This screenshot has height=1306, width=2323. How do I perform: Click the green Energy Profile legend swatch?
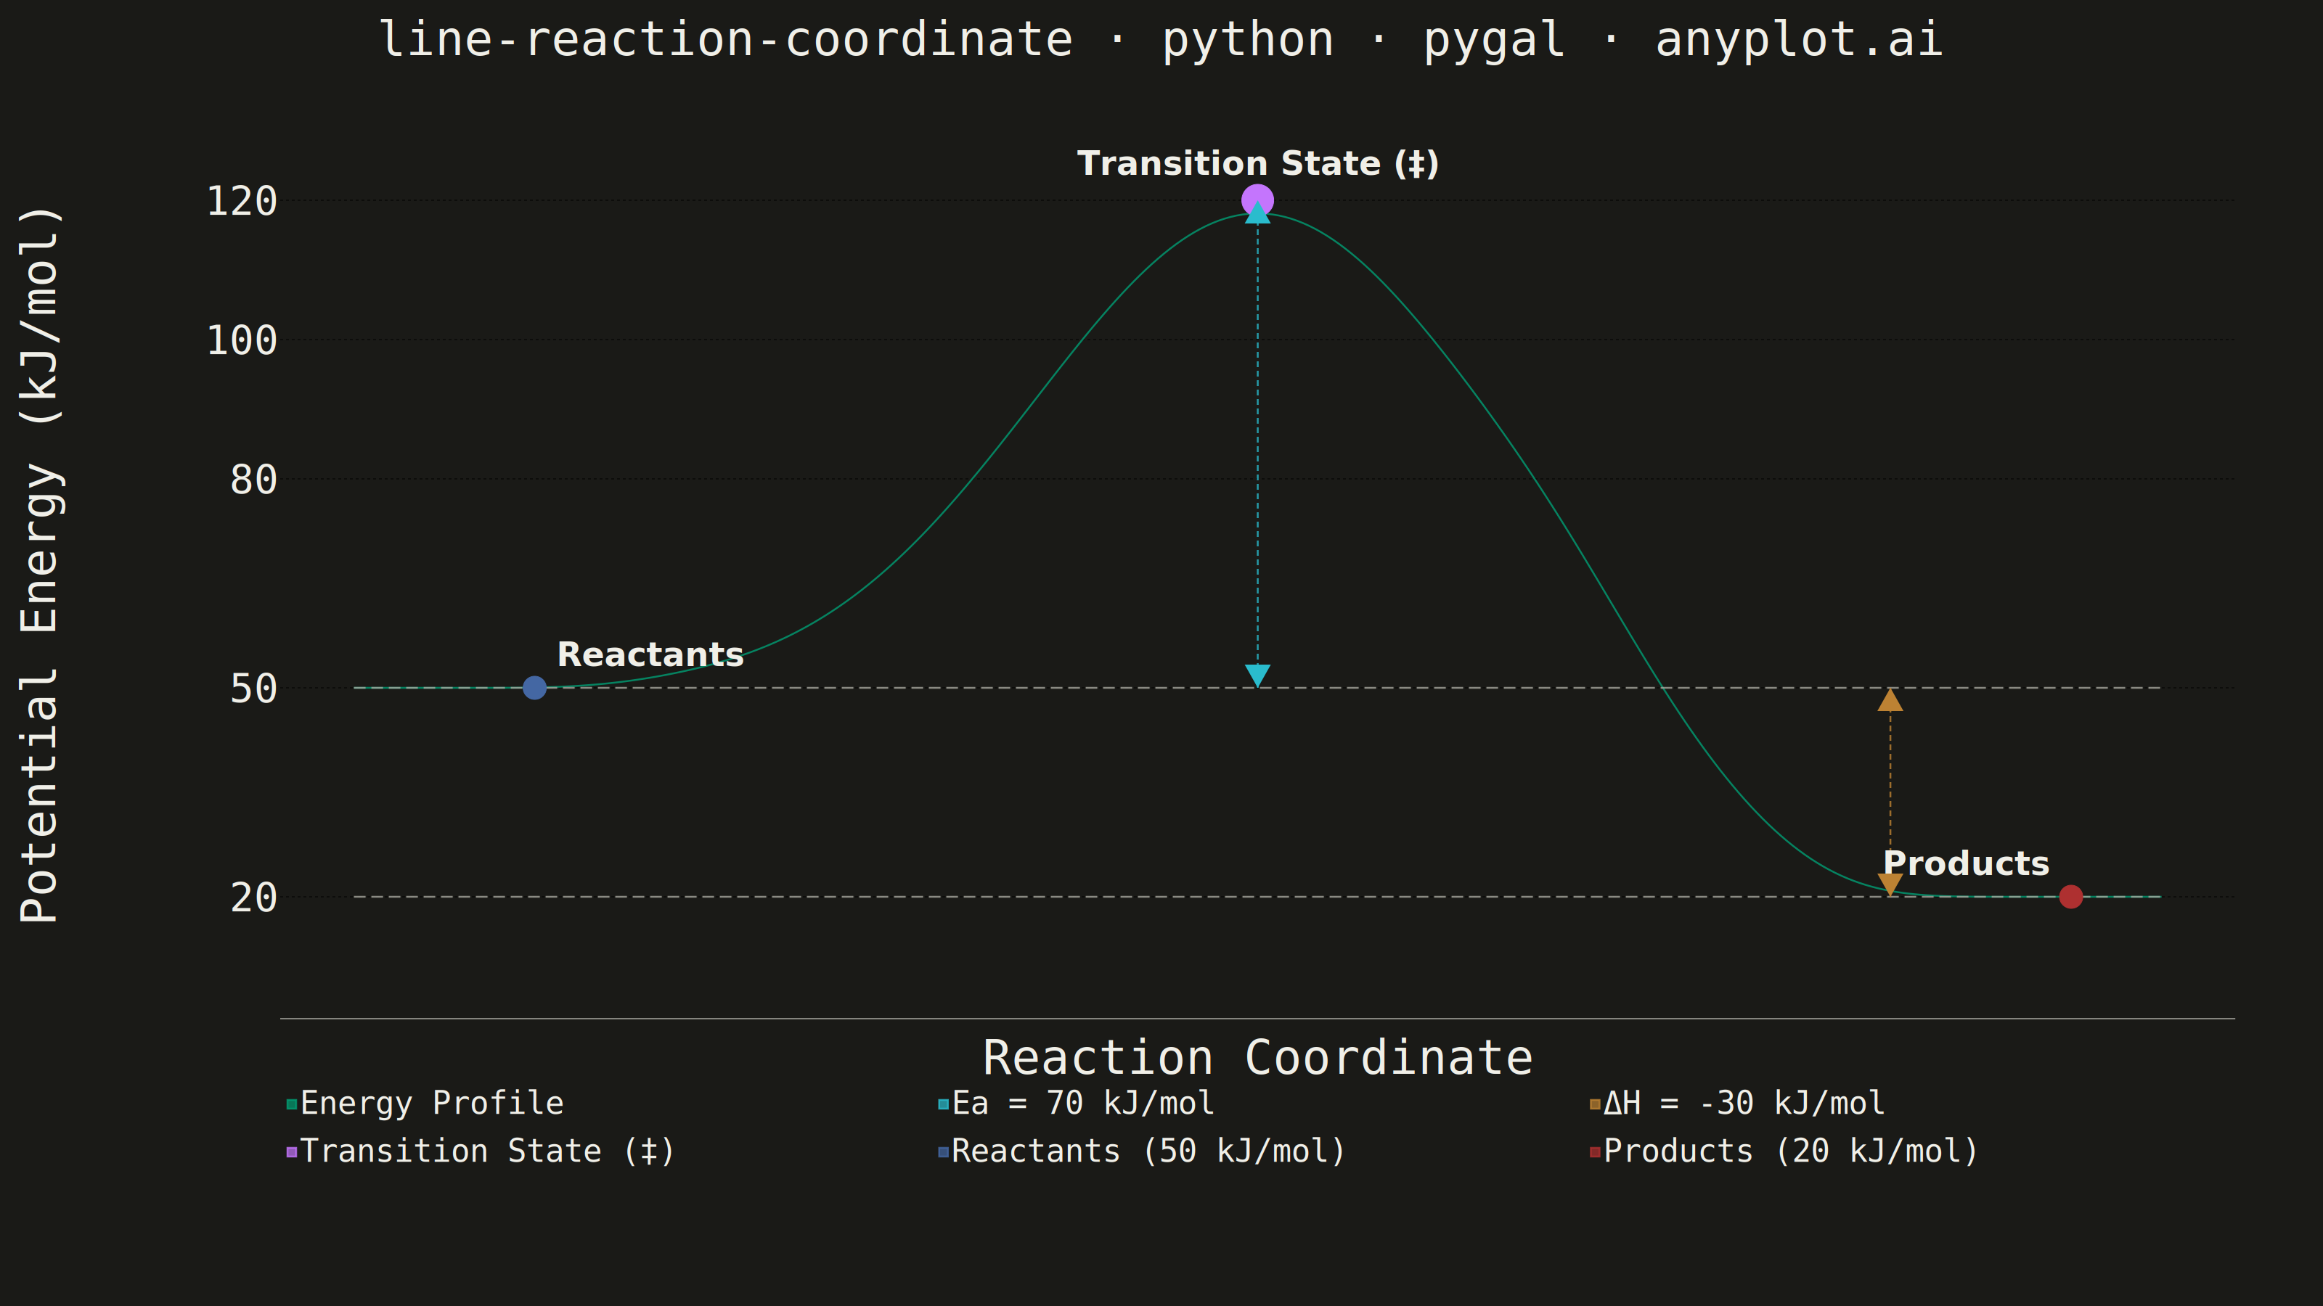(x=291, y=1104)
